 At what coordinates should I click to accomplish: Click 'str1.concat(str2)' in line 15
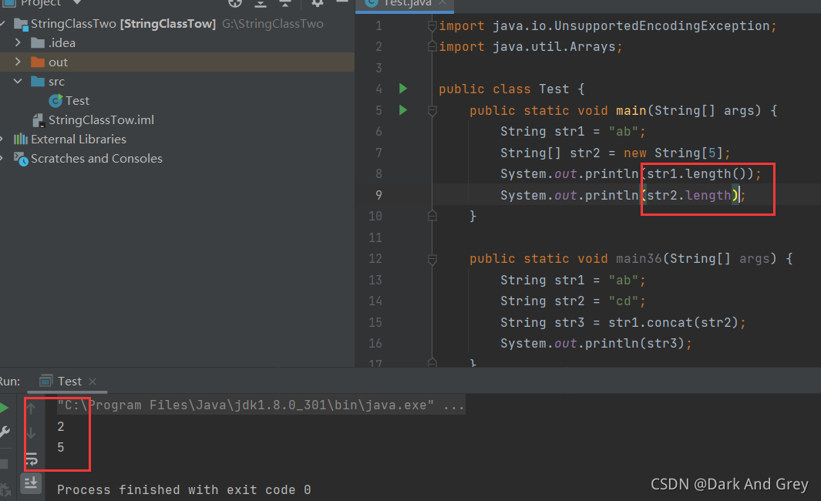(673, 322)
